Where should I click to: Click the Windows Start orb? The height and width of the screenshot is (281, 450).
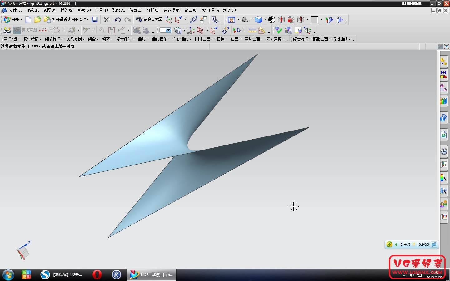[8, 275]
